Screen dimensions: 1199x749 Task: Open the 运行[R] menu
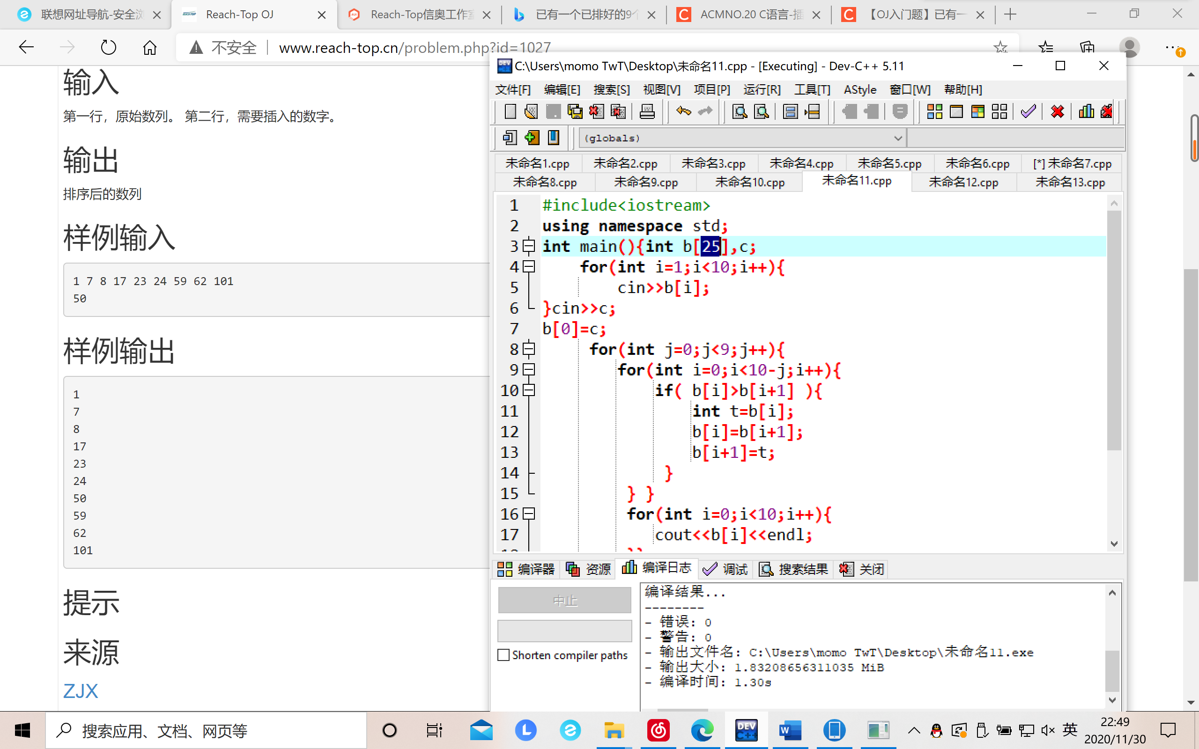tap(762, 90)
